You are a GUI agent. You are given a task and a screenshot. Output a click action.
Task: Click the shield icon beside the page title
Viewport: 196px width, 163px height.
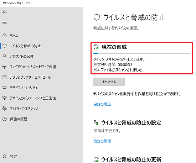(97, 17)
